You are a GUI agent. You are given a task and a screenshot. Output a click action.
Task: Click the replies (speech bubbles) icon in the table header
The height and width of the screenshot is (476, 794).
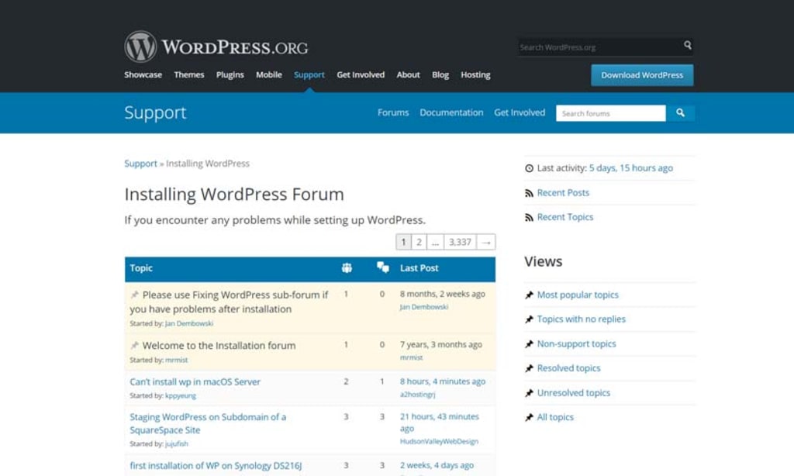(383, 268)
